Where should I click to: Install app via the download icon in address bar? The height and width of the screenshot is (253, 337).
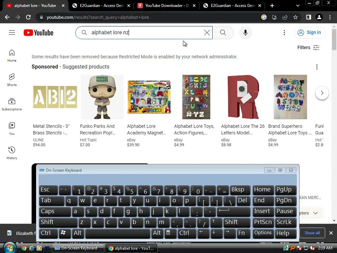[274, 17]
